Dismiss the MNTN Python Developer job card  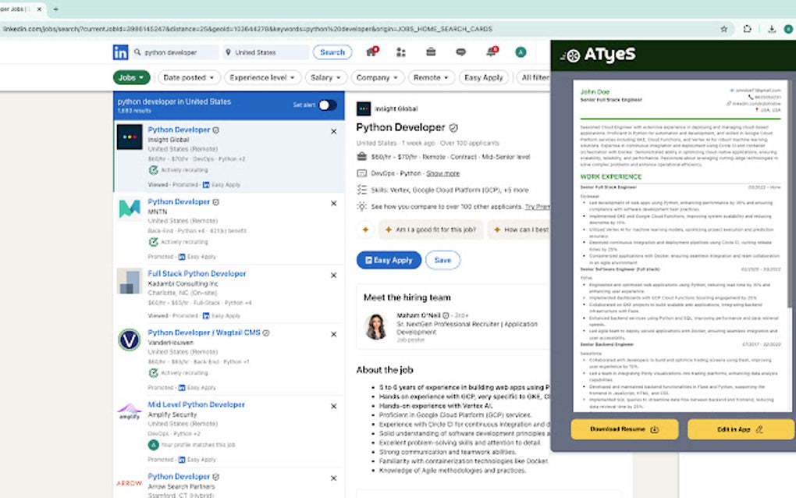pos(333,204)
